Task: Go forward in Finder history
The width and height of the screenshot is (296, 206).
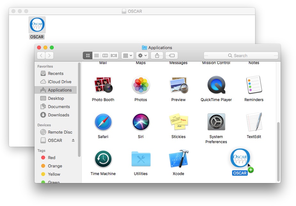Action: [x=50, y=55]
